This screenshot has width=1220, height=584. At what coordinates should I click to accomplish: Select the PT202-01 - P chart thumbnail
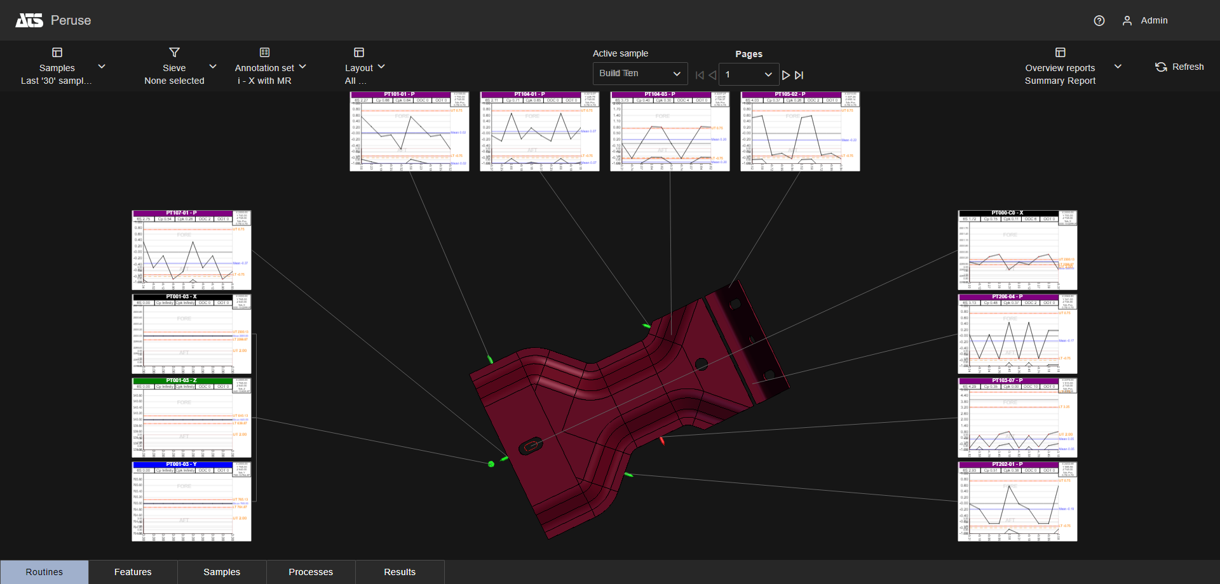(1017, 501)
